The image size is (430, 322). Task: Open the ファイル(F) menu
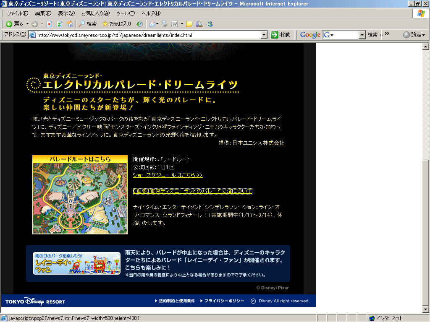tap(18, 13)
